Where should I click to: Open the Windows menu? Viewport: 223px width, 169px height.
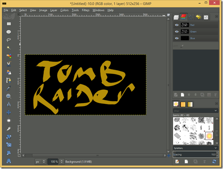[98, 10]
